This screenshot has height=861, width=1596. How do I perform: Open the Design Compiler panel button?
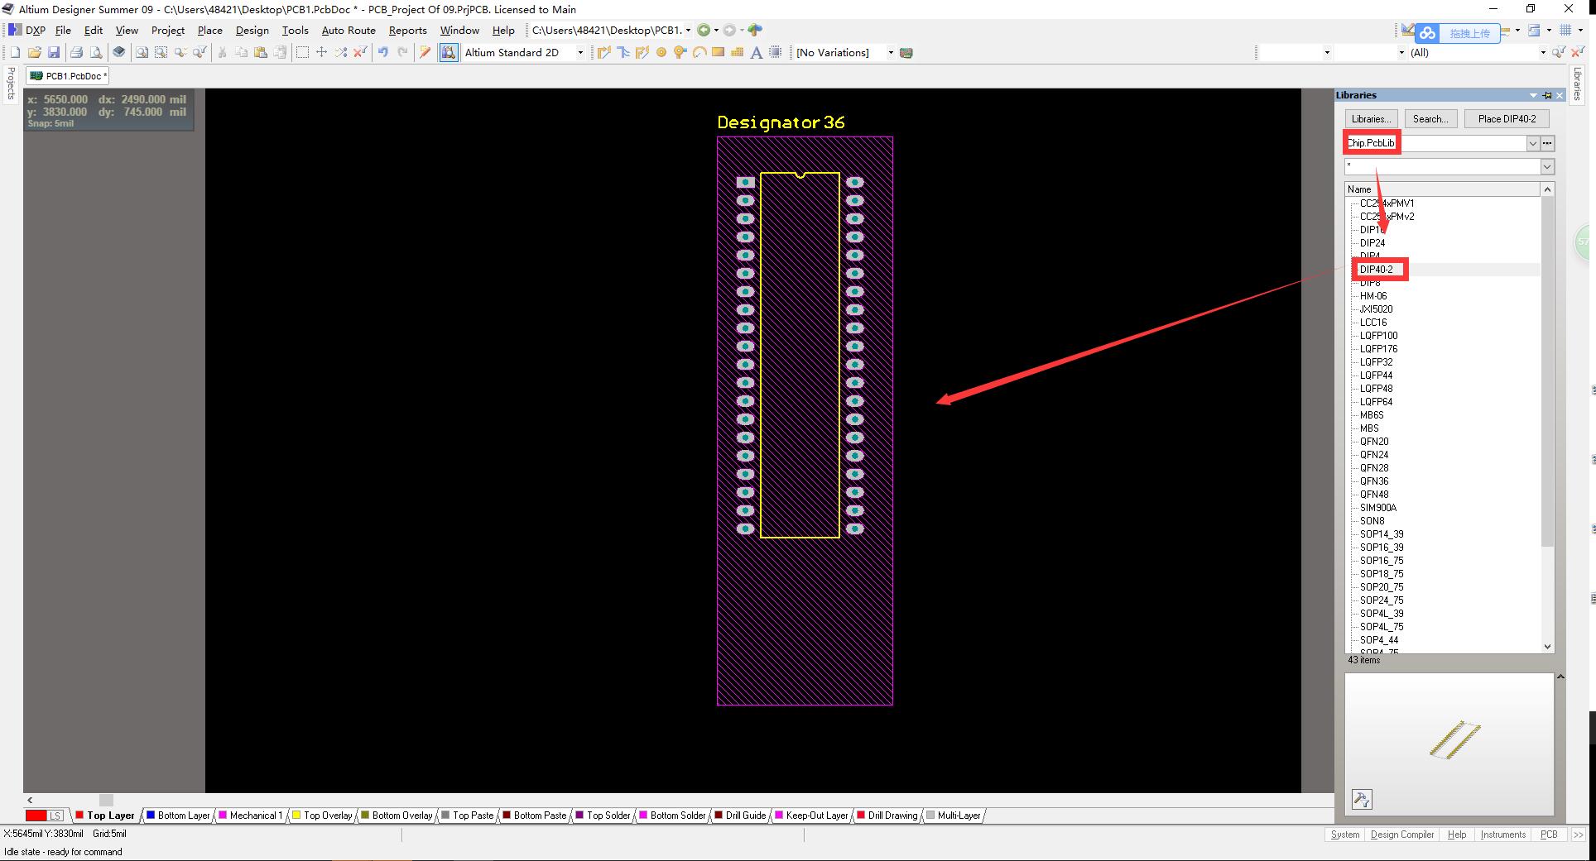click(1402, 835)
